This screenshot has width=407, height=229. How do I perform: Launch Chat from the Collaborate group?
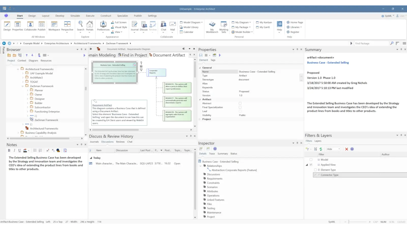(163, 26)
